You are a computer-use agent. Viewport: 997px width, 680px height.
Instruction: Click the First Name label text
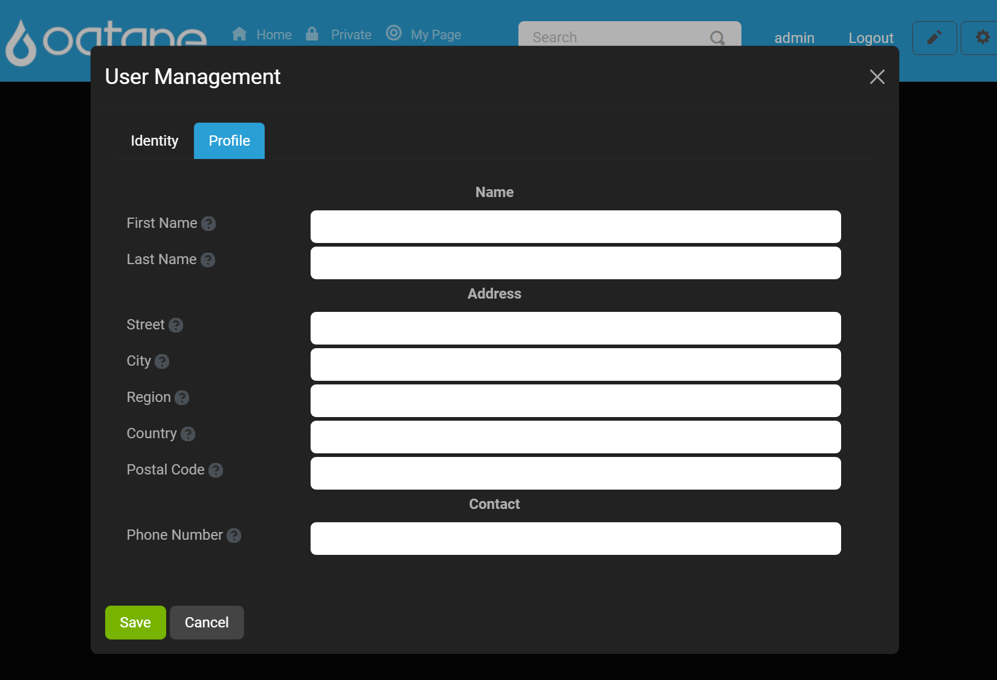point(162,223)
